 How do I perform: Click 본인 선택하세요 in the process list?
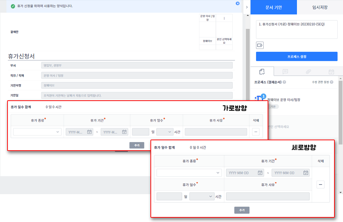(x=278, y=127)
